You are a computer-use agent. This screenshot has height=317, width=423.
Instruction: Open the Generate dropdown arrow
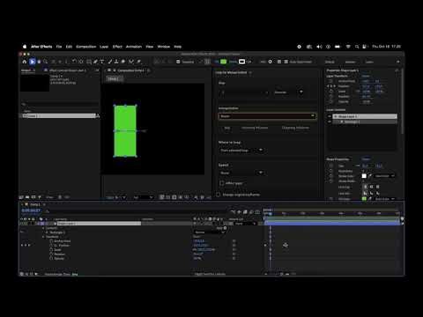click(301, 92)
